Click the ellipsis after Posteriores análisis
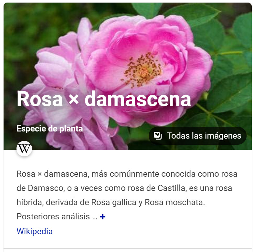This screenshot has height=252, width=255. (x=95, y=217)
